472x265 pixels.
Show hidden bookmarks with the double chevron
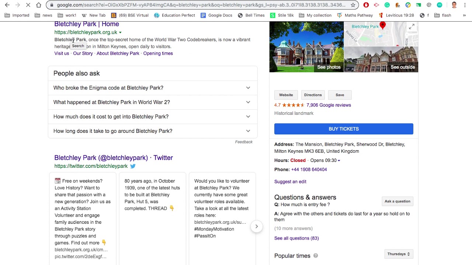[464, 15]
